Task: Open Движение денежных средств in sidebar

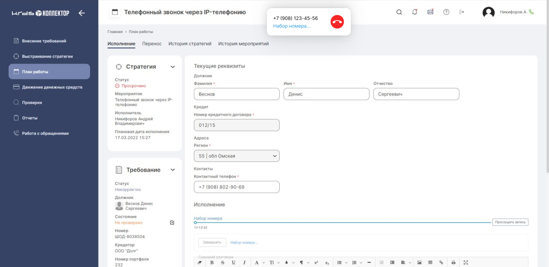Action: pos(52,87)
